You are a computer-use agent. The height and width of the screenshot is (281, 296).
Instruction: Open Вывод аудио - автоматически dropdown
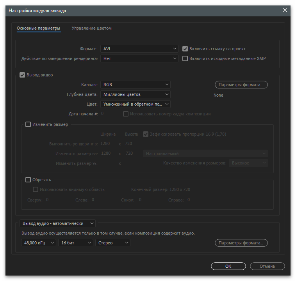(57, 223)
